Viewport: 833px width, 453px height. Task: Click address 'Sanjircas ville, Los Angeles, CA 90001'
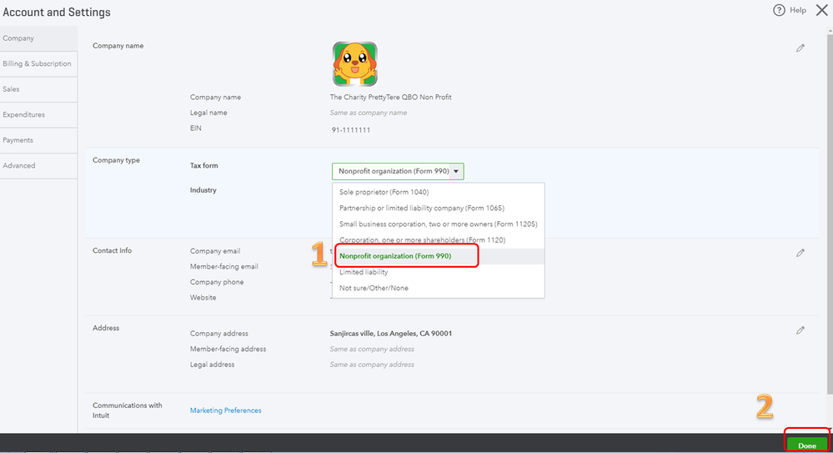(390, 334)
